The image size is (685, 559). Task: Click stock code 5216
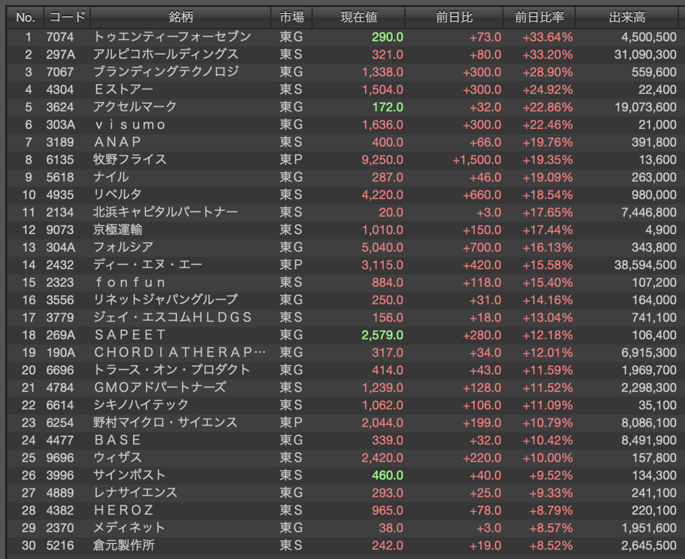(x=59, y=545)
